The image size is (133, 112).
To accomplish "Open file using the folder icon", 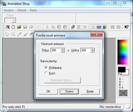I will click(19, 27).
